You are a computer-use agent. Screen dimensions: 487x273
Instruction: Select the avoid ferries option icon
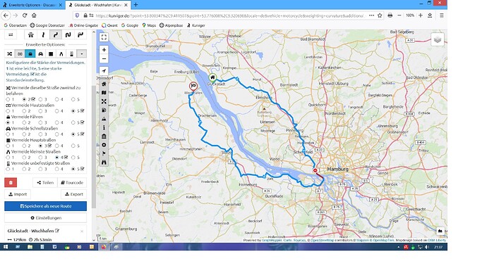(x=30, y=54)
